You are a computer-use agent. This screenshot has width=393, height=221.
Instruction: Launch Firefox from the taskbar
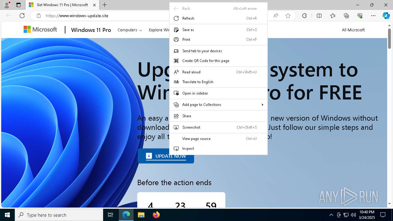(x=156, y=215)
